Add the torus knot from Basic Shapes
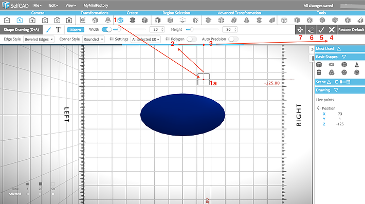Image resolution: width=365 pixels, height=204 pixels. (332, 72)
